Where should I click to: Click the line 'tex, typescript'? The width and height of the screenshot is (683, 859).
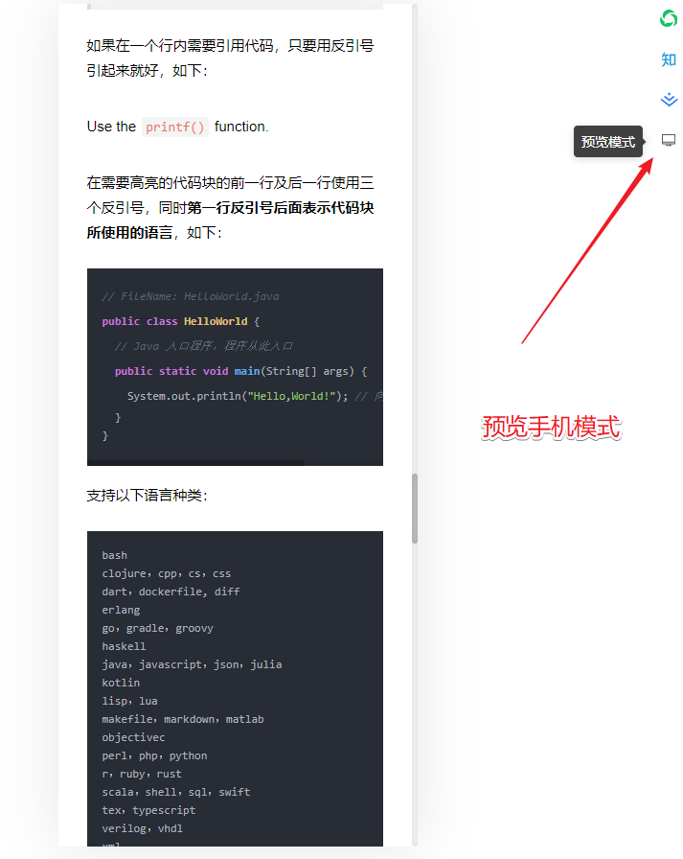click(148, 810)
